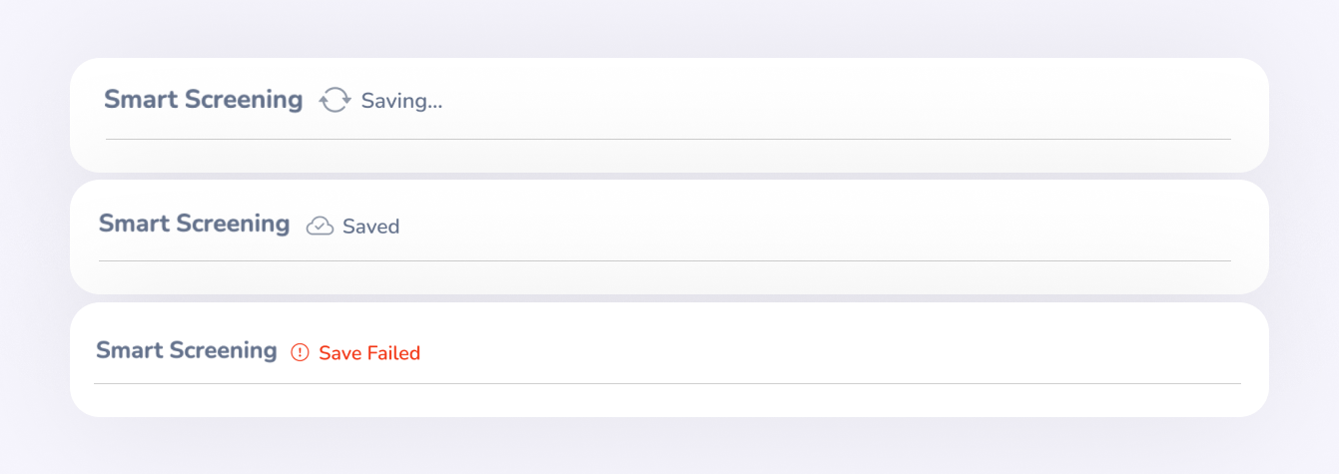1339x474 pixels.
Task: Click Smart Screening heading beside Save Failed
Action: click(x=187, y=350)
